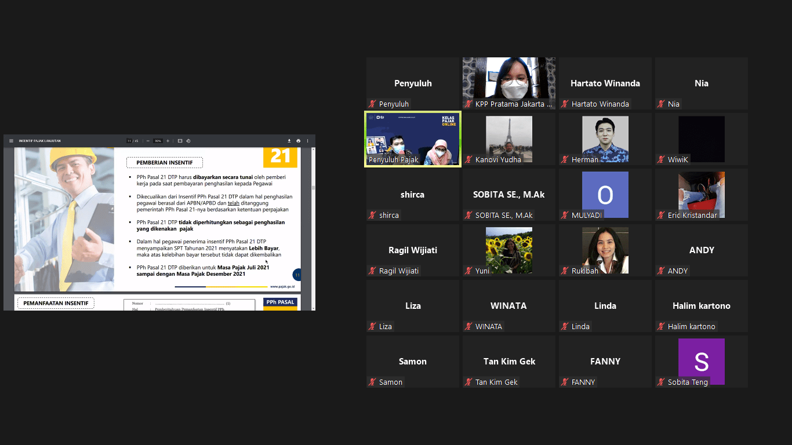This screenshot has width=792, height=445.
Task: Click the PDF page number field
Action: pyautogui.click(x=129, y=141)
